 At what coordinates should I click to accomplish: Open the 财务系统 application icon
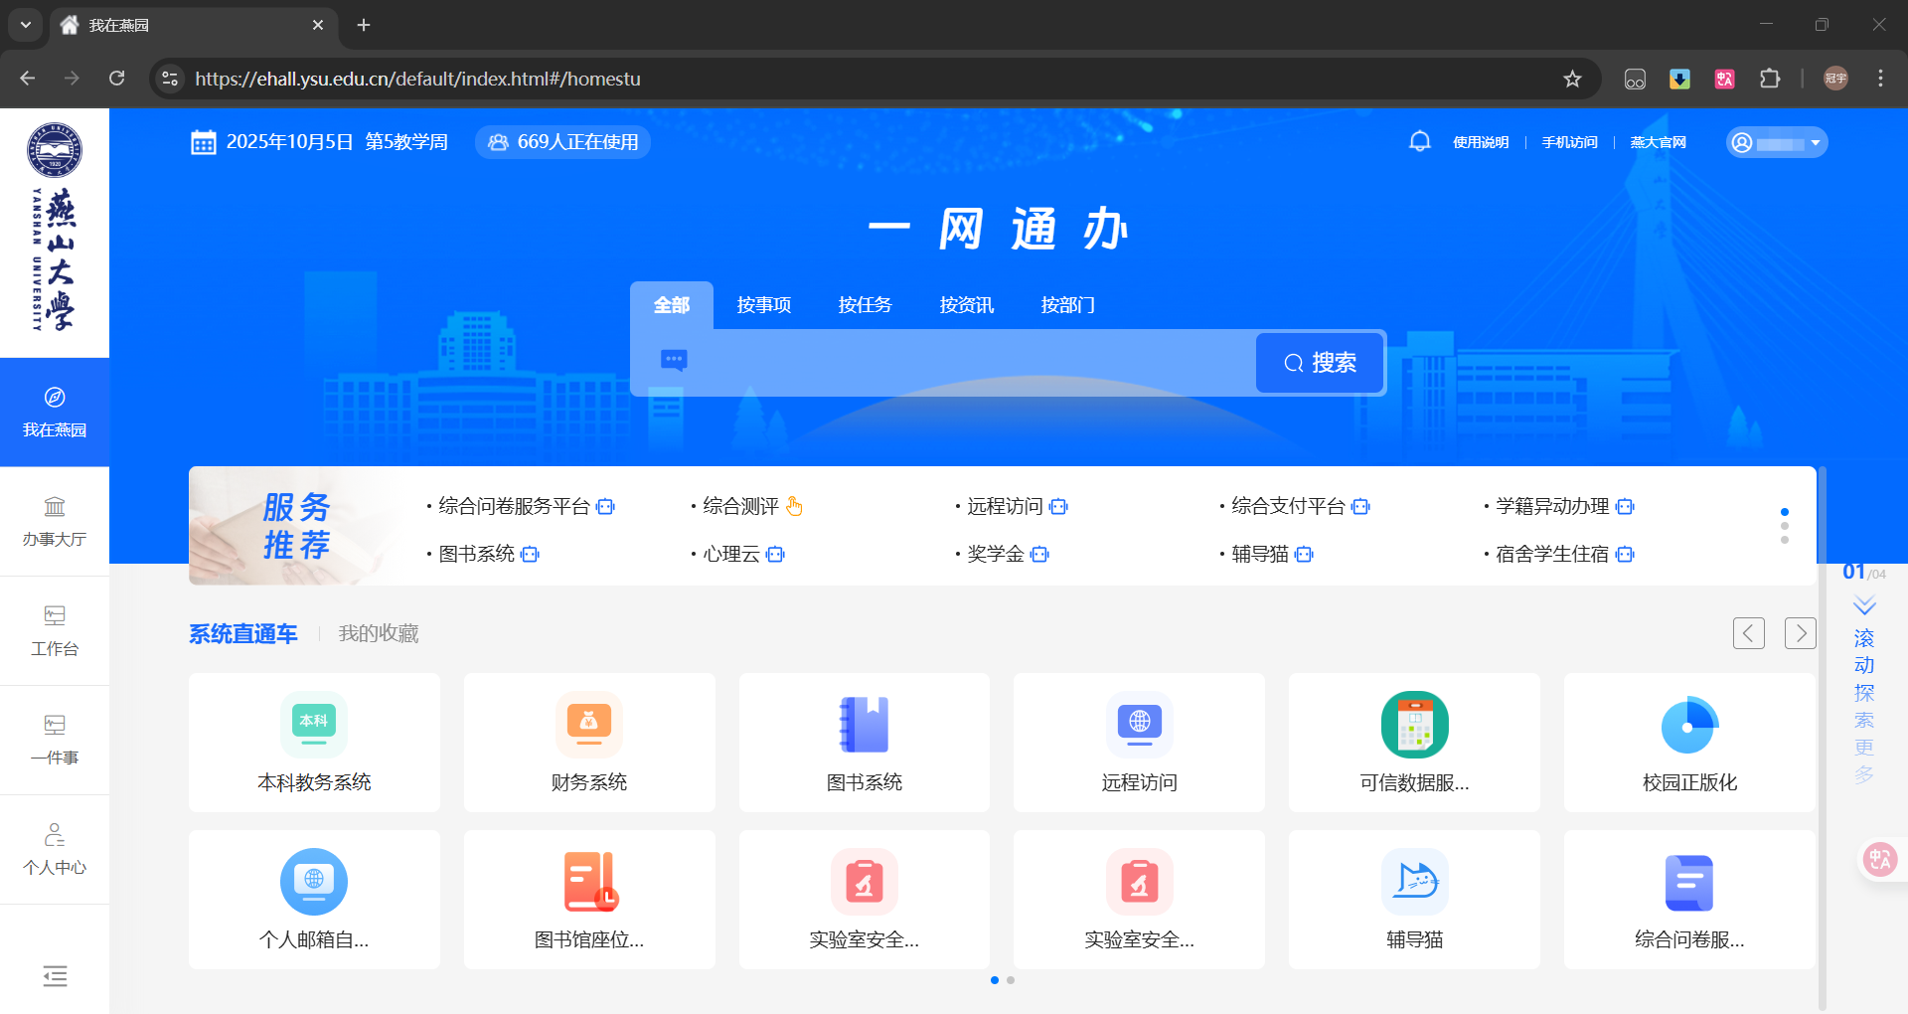[x=588, y=742]
